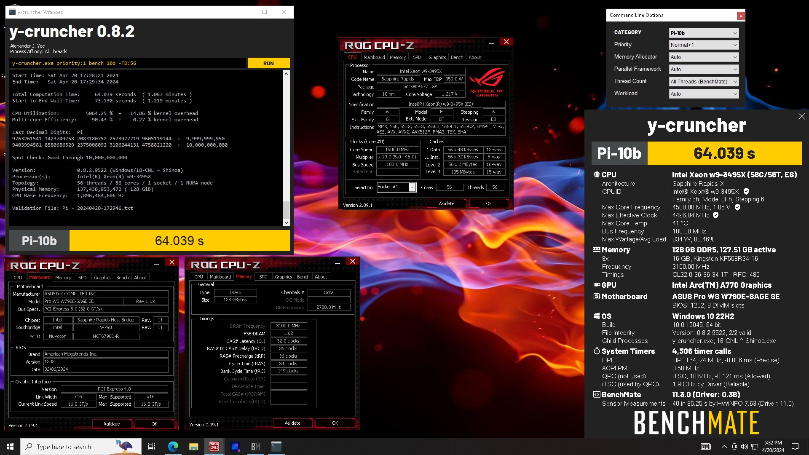Select Bench tab in Memory CPU-Z window
The width and height of the screenshot is (809, 455).
pyautogui.click(x=303, y=277)
